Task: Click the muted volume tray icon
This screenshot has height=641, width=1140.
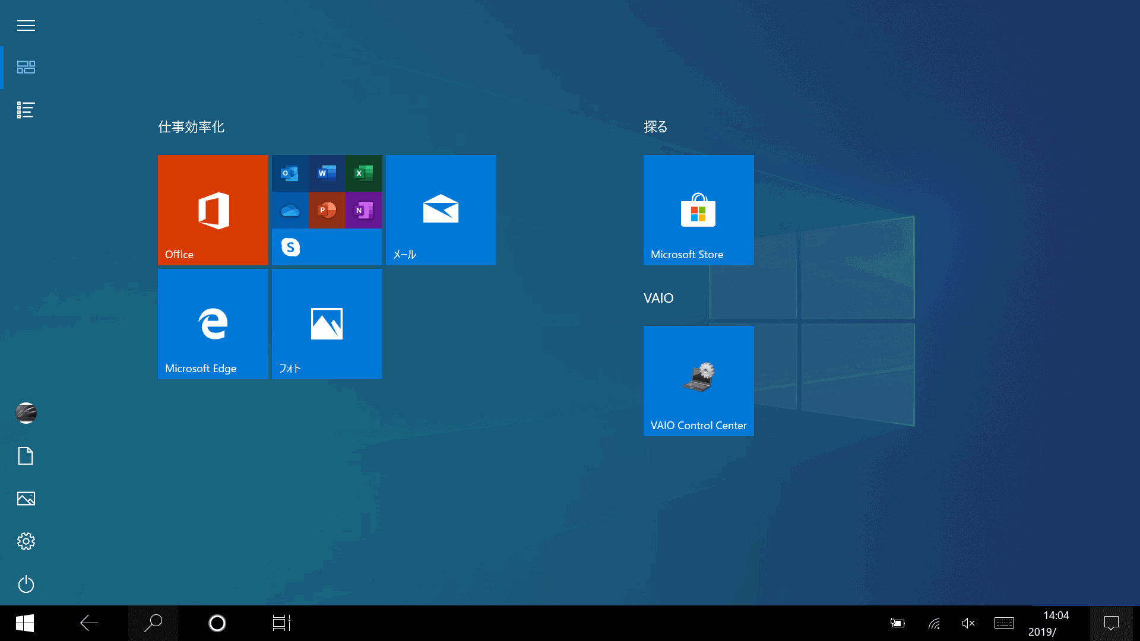Action: pyautogui.click(x=968, y=623)
